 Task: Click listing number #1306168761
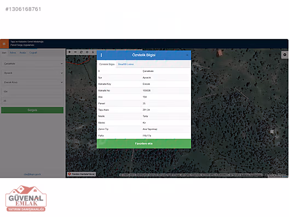pos(23,9)
